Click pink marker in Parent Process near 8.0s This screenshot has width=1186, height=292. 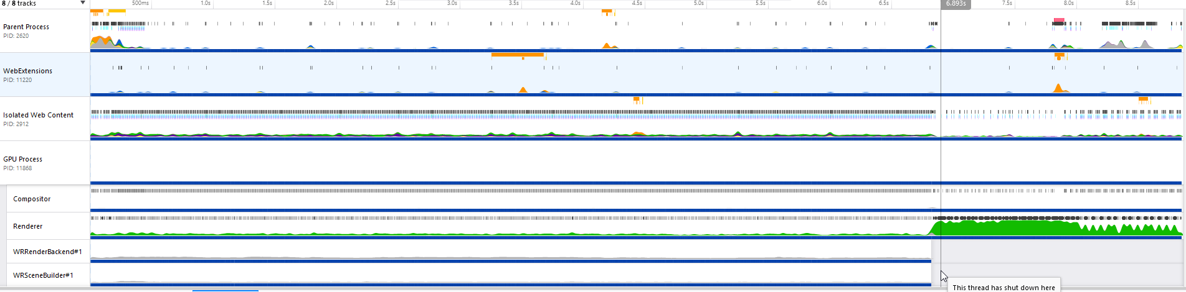[x=1059, y=21]
